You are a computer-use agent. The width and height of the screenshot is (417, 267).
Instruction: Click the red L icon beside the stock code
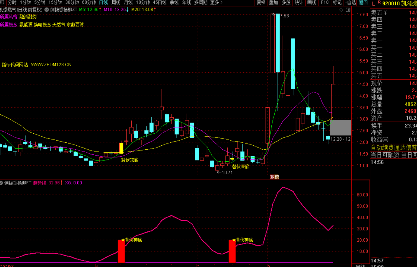coord(374,4)
